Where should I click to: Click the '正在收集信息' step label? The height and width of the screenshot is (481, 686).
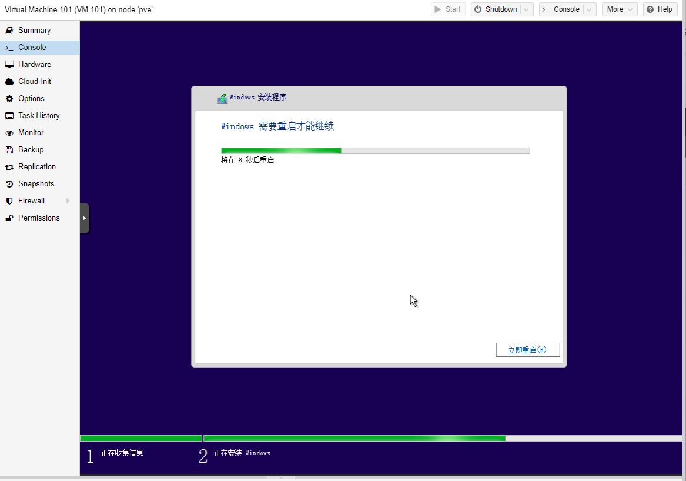pyautogui.click(x=122, y=453)
